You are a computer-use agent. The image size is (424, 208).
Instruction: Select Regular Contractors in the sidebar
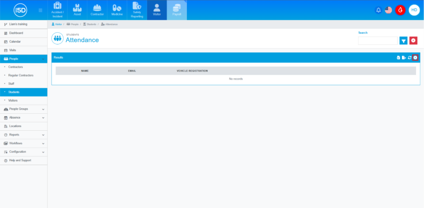click(x=20, y=75)
